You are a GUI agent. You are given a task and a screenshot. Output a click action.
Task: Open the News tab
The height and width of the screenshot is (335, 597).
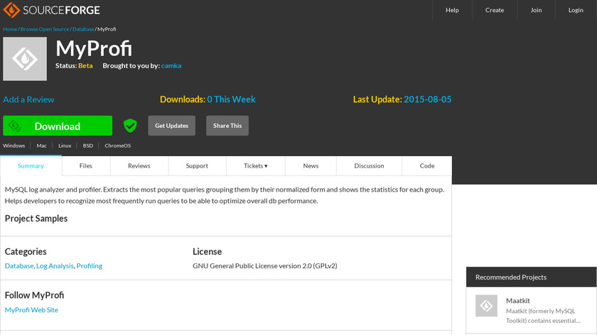[x=311, y=166]
